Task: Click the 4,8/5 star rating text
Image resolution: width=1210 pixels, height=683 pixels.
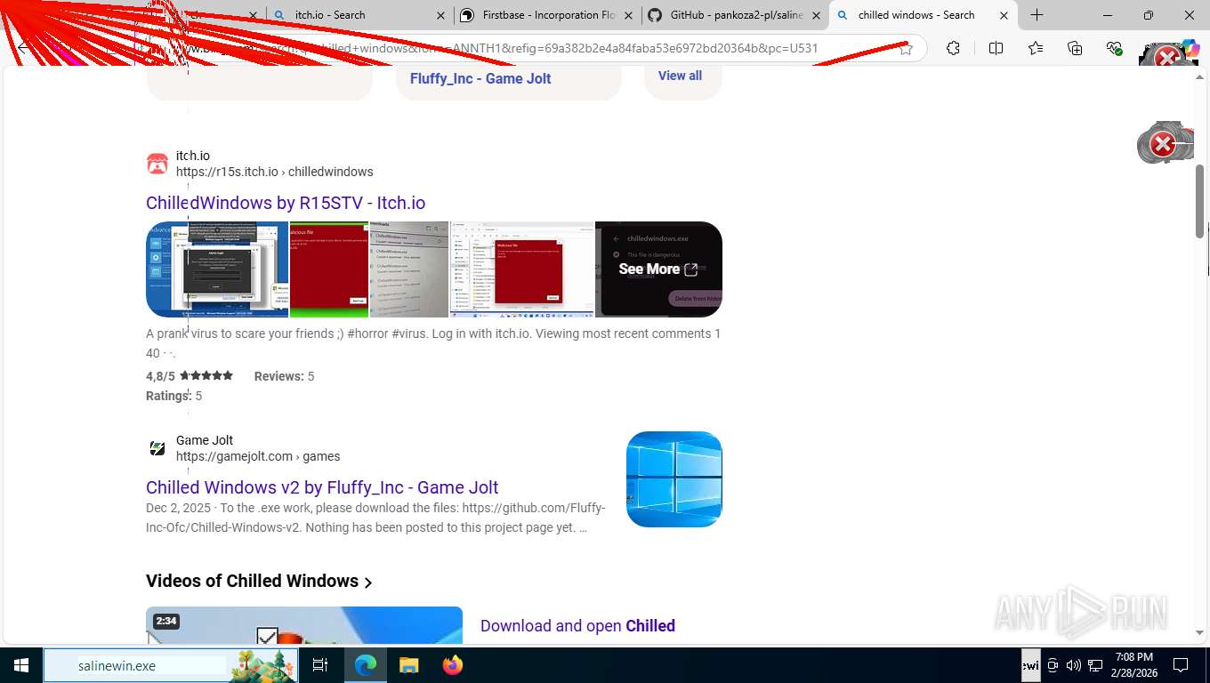Action: tap(190, 376)
